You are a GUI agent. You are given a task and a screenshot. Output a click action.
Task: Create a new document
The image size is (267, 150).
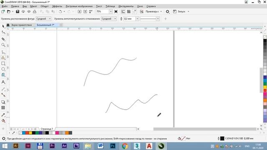(x=3, y=12)
